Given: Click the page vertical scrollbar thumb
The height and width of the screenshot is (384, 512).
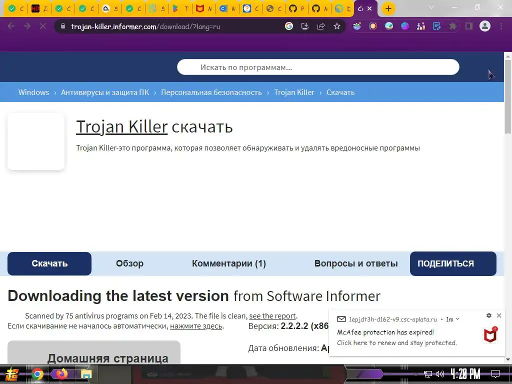Looking at the screenshot, I should (x=508, y=96).
